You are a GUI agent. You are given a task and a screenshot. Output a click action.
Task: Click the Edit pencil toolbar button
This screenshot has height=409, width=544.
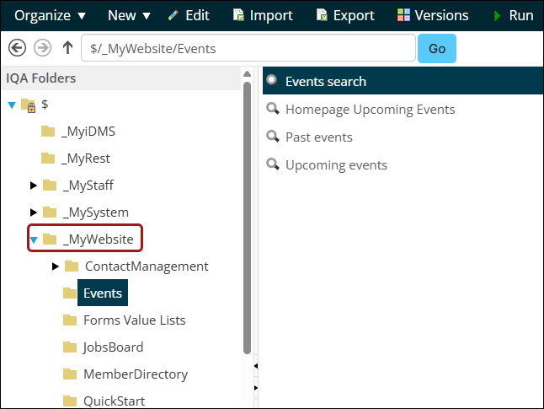189,15
